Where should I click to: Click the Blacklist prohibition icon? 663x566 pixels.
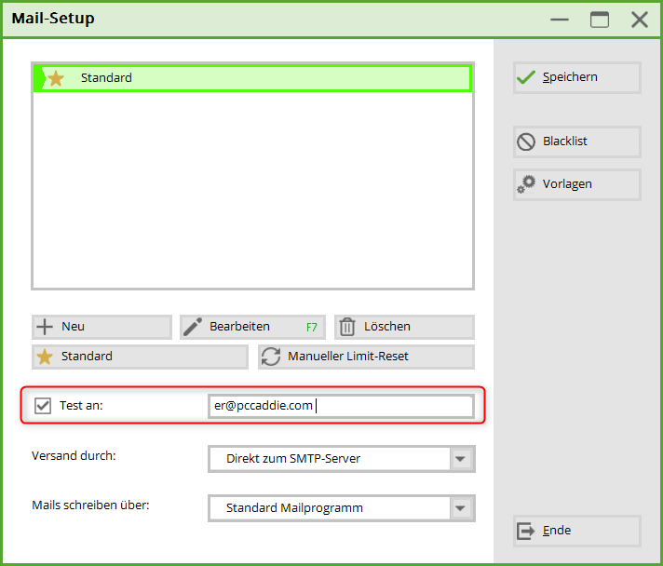point(526,141)
